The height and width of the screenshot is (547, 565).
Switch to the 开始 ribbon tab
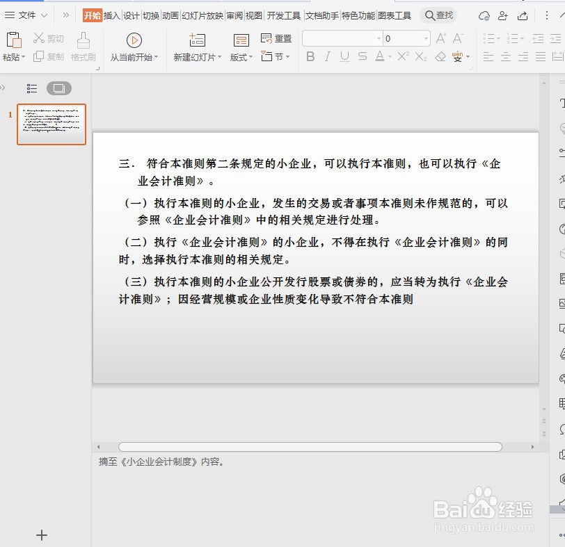93,15
